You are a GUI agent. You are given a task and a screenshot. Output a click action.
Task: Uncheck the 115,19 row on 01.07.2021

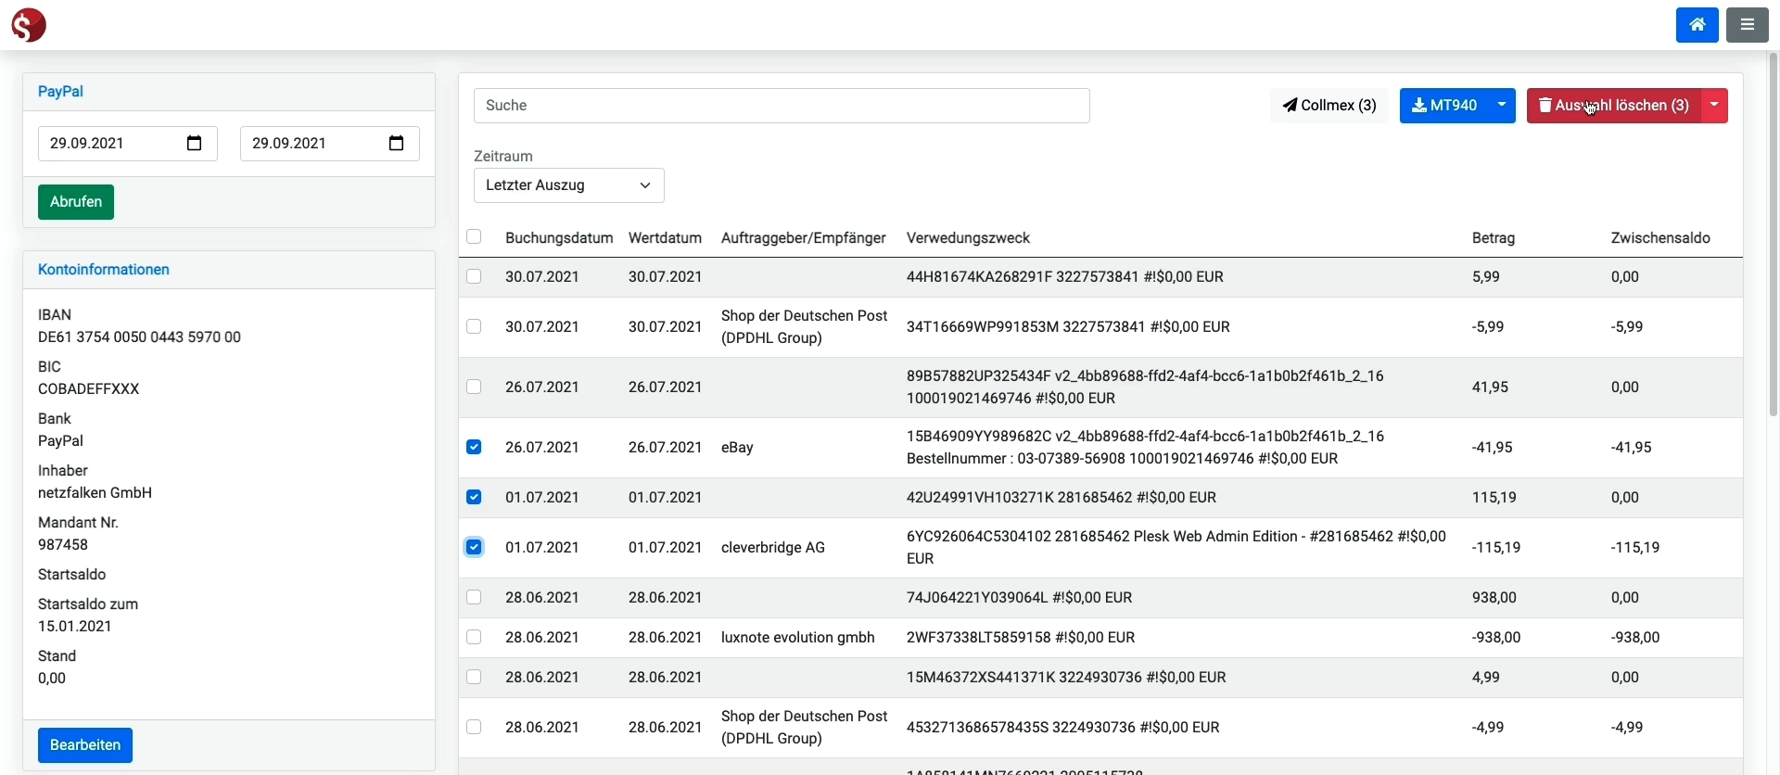(474, 497)
